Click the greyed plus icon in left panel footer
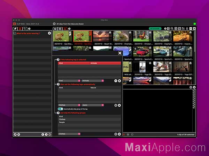This screenshot has height=156, width=209. click(50, 135)
